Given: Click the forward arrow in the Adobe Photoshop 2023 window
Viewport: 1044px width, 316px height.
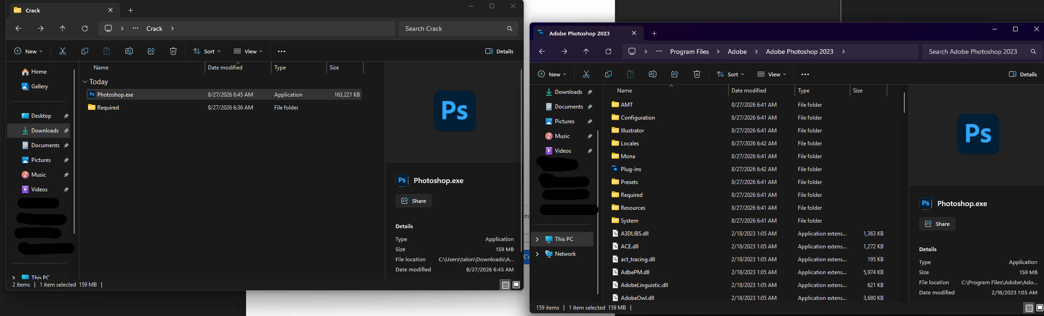Looking at the screenshot, I should tap(564, 52).
